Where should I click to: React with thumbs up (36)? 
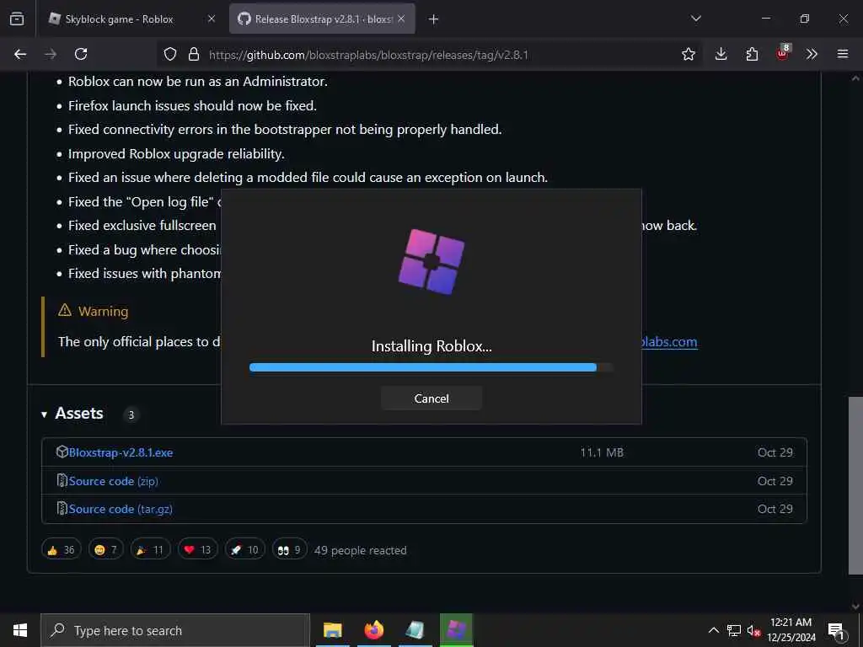61,549
